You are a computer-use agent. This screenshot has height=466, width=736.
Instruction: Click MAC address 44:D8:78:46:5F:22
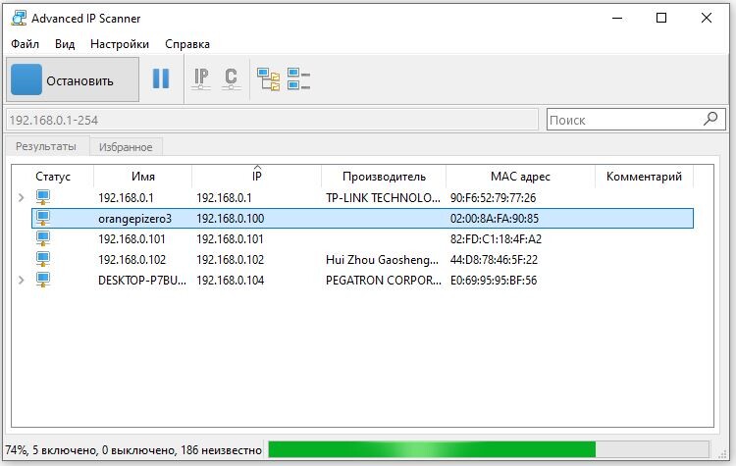(x=494, y=260)
